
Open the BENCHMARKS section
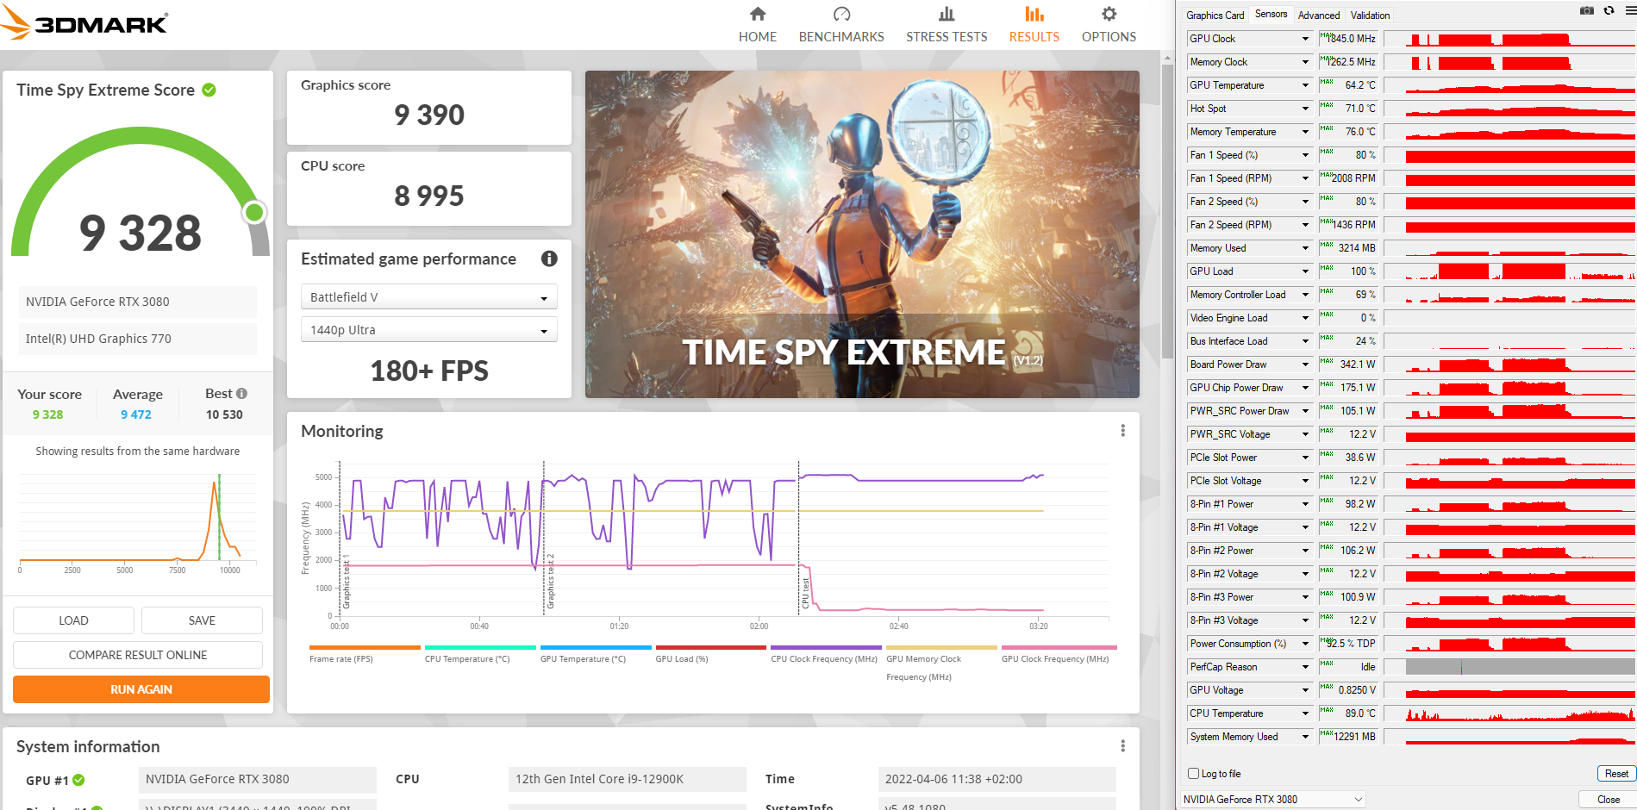pyautogui.click(x=841, y=25)
